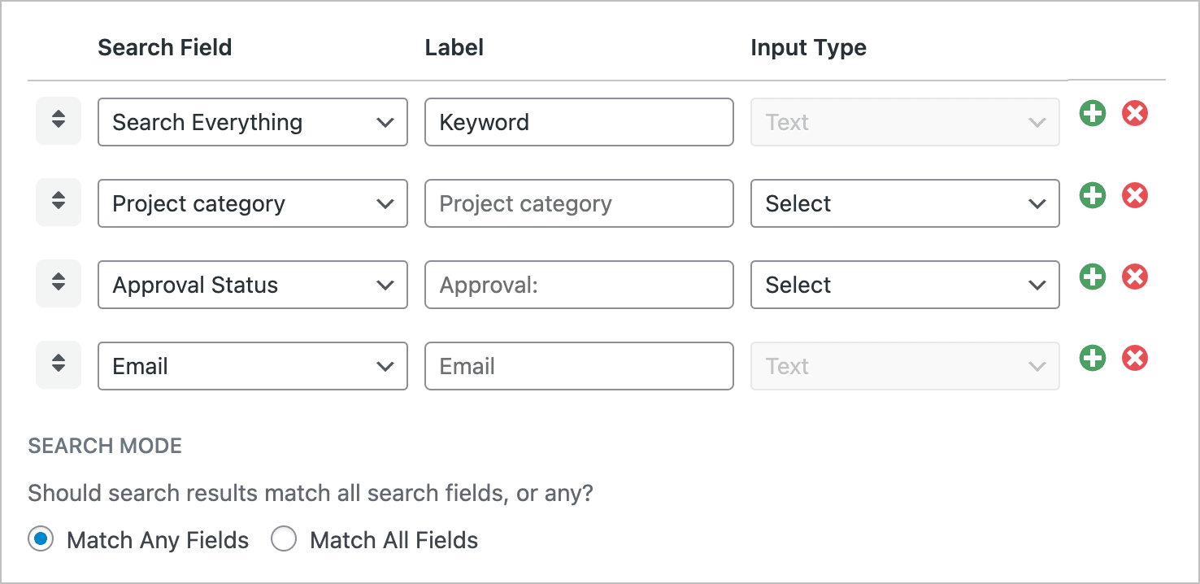
Task: Remove the Search Everything search field row
Action: tap(1135, 114)
